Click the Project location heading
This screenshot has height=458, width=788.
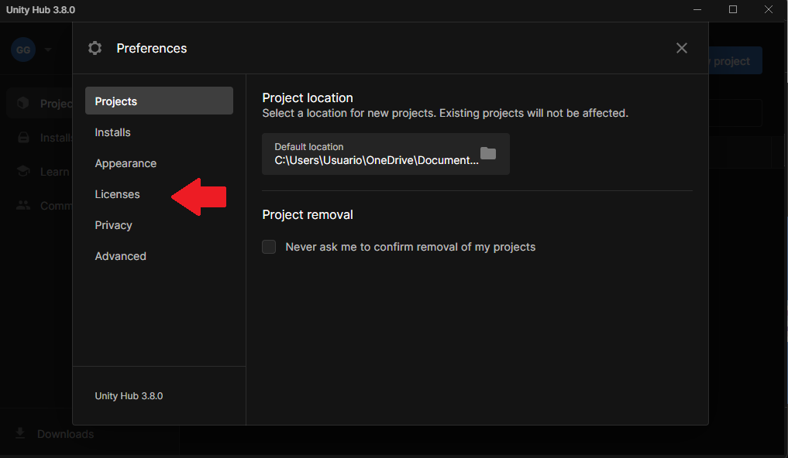coord(308,97)
